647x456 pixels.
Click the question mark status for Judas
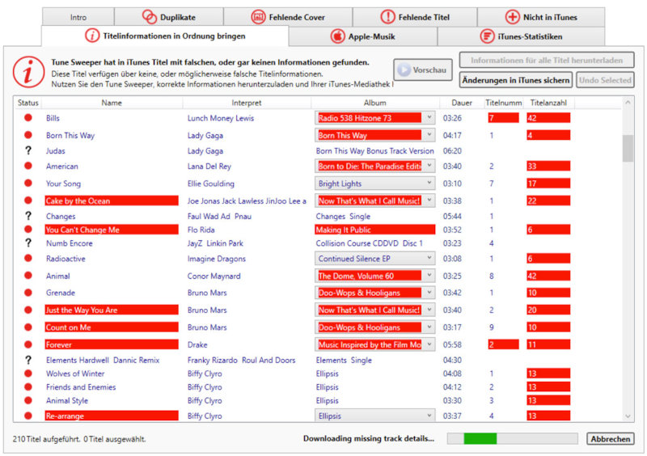28,150
